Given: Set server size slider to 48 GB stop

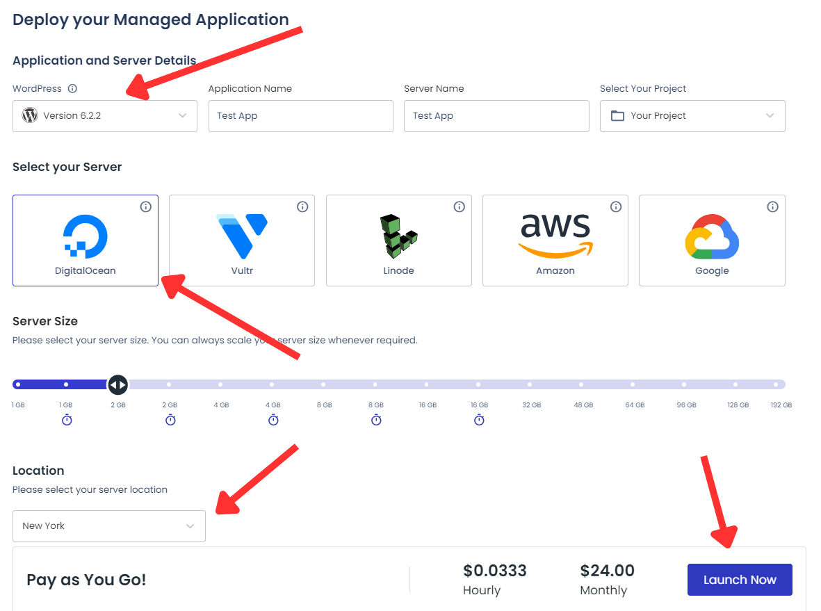Looking at the screenshot, I should coord(581,385).
